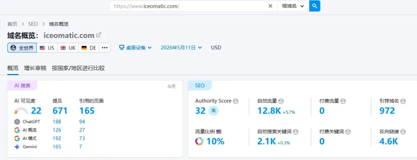Click the 今天 label in AI panel
This screenshot has width=417, height=160.
click(x=171, y=86)
